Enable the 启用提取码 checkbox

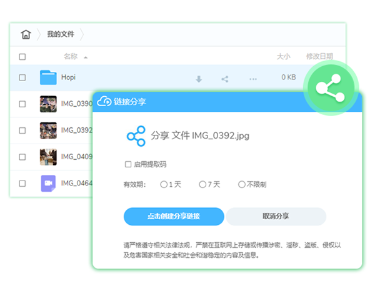pos(128,164)
